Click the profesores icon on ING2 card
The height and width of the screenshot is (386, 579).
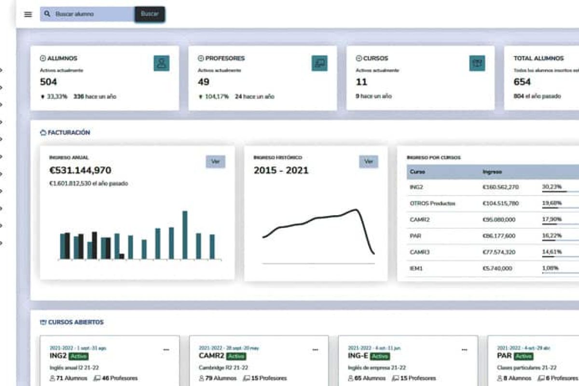[x=97, y=378]
